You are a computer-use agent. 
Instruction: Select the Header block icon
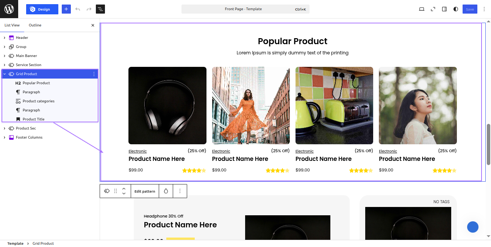11,38
